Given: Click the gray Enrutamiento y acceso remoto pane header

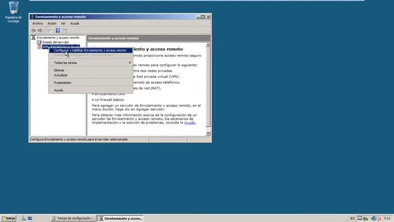Looking at the screenshot, I should (148, 38).
